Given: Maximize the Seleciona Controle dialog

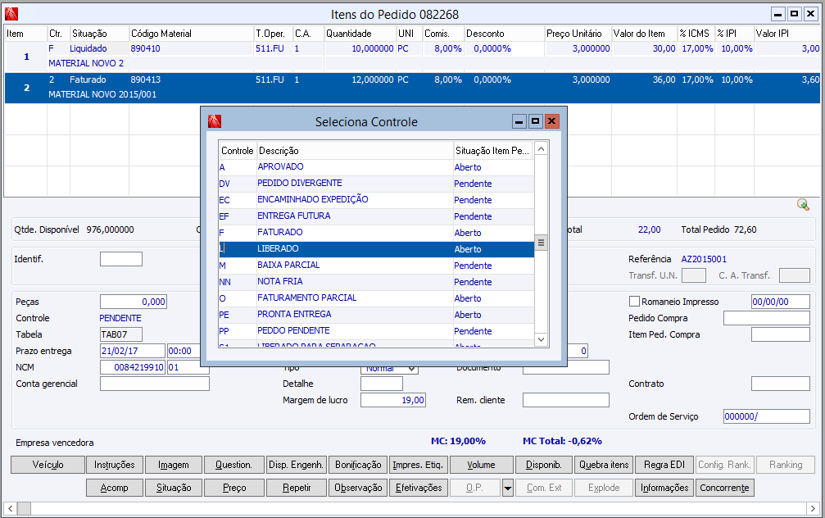Looking at the screenshot, I should coord(535,121).
